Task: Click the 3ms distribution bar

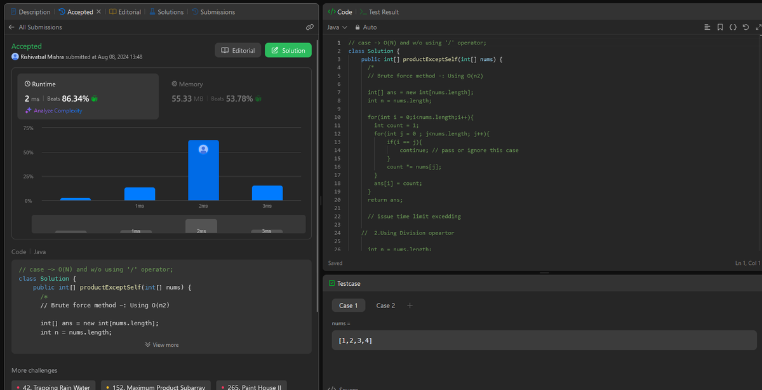Action: (267, 193)
